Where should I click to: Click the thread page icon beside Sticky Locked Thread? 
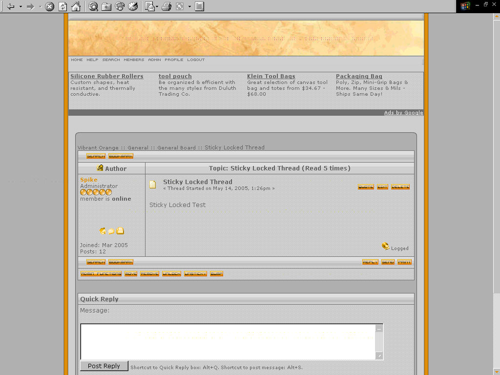coord(153,184)
